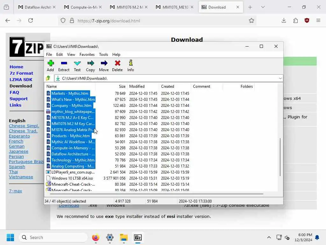The height and width of the screenshot is (245, 326).
Task: Open a new browser tab
Action: (250, 7)
